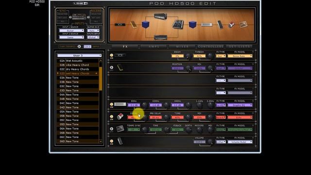311x175 pixels.
Task: Click the Noise Gate Thresh knob
Action: [x=210, y=56]
